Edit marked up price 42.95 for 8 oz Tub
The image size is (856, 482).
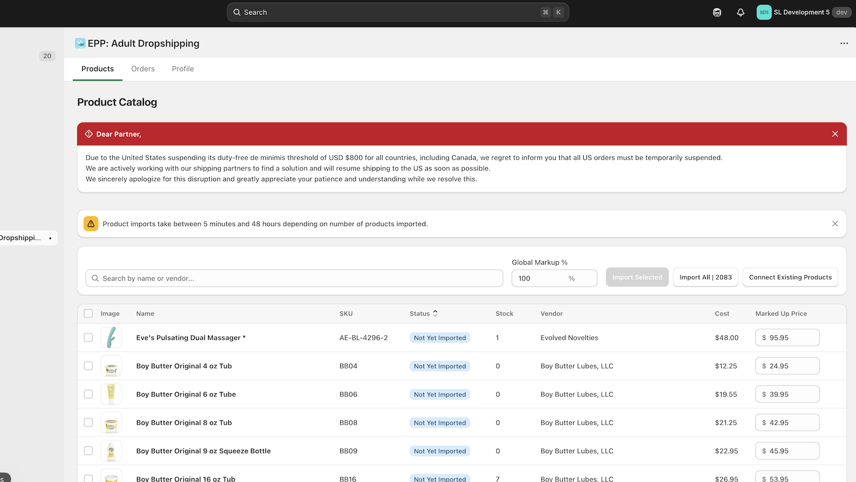(787, 423)
